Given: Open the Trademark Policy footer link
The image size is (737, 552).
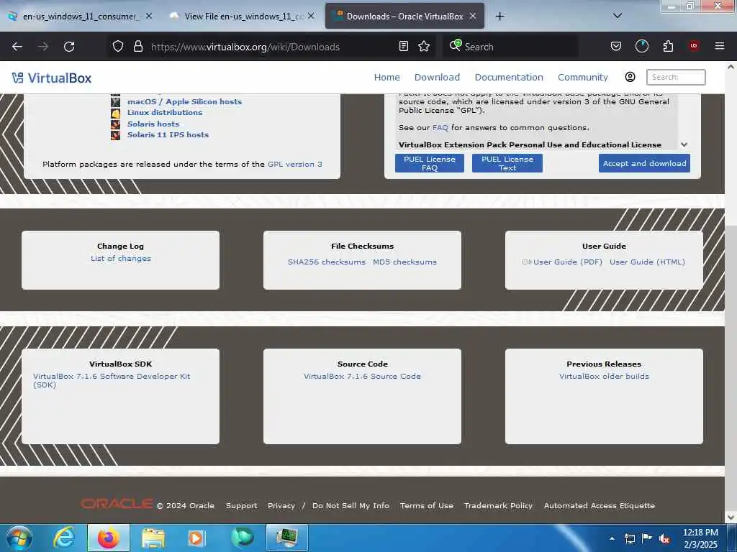Looking at the screenshot, I should pyautogui.click(x=498, y=505).
